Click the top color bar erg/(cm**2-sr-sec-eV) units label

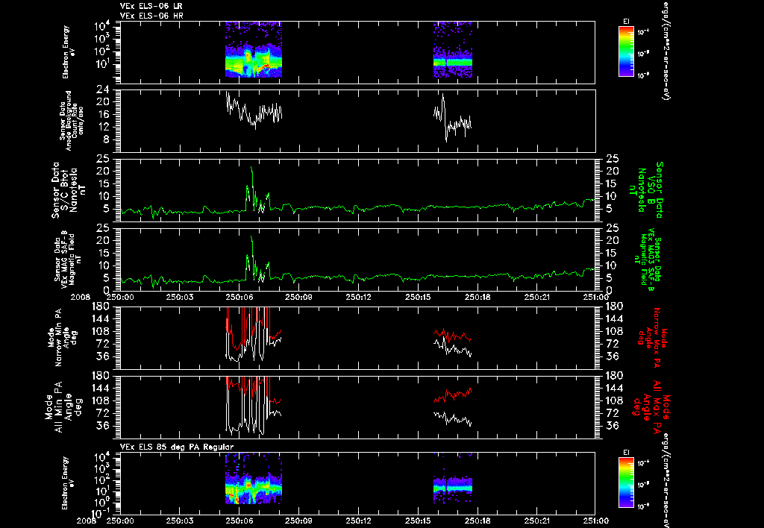coord(665,51)
